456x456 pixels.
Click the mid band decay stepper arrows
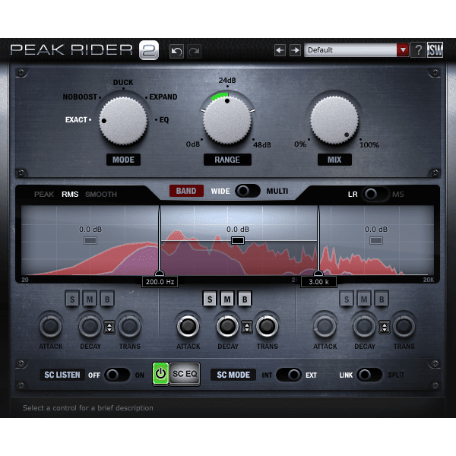(x=247, y=328)
